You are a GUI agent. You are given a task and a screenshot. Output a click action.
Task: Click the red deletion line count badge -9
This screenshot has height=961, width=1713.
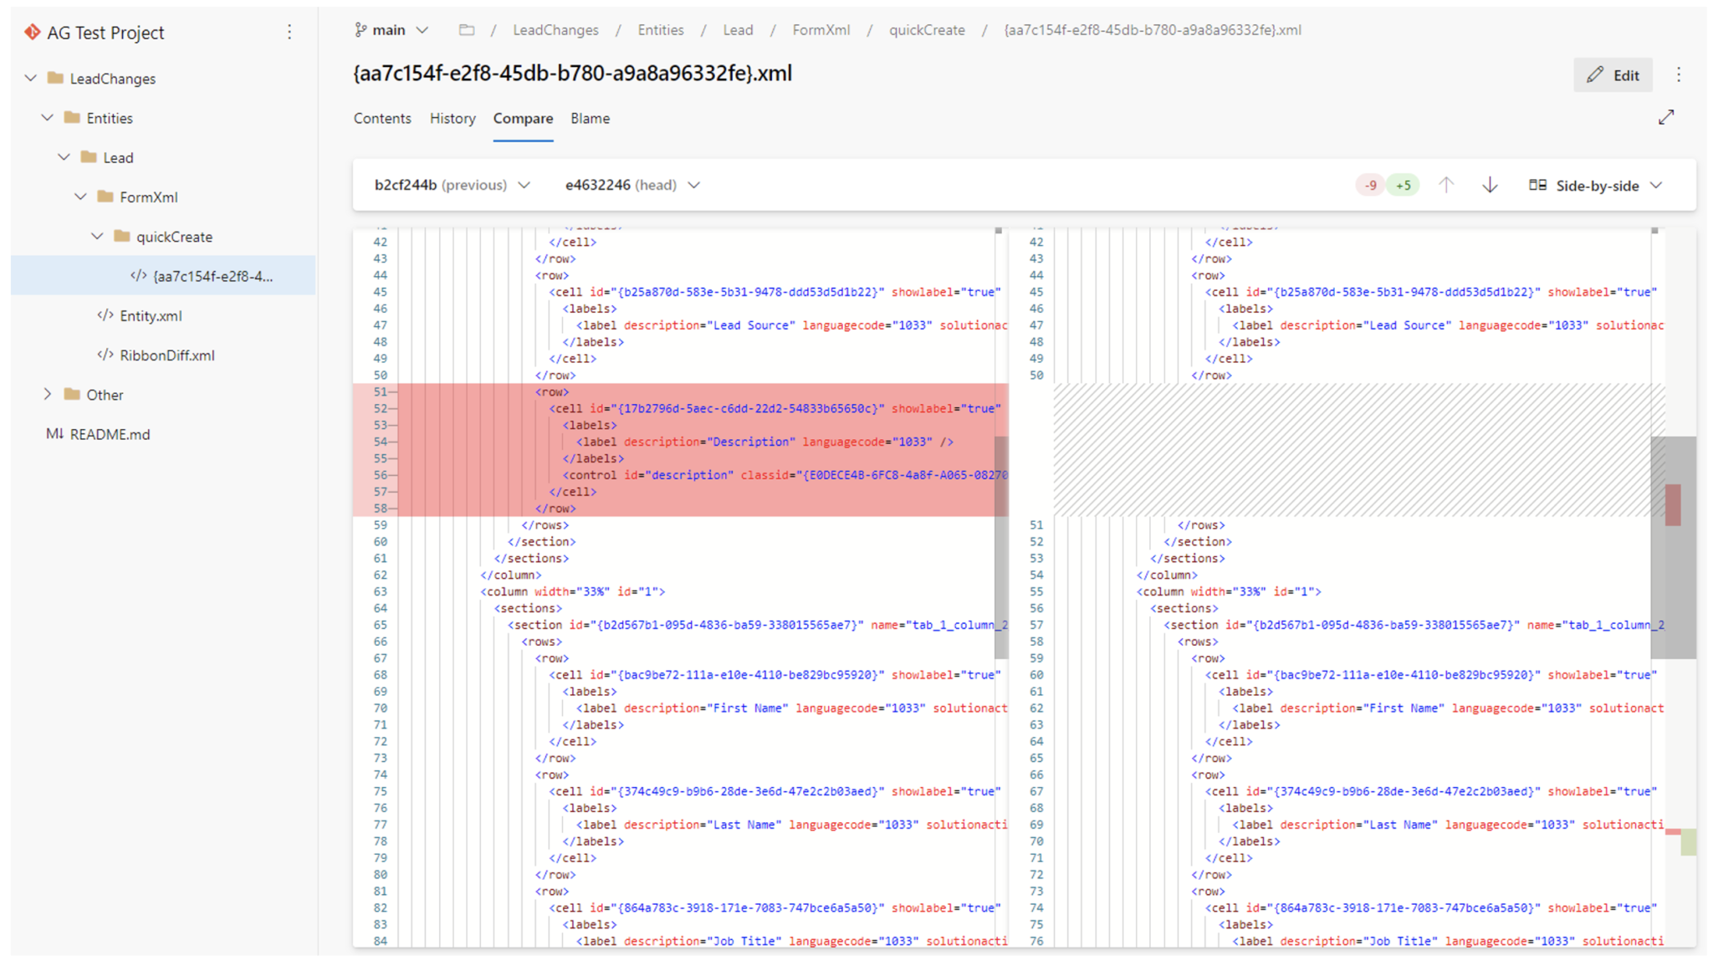tap(1368, 185)
